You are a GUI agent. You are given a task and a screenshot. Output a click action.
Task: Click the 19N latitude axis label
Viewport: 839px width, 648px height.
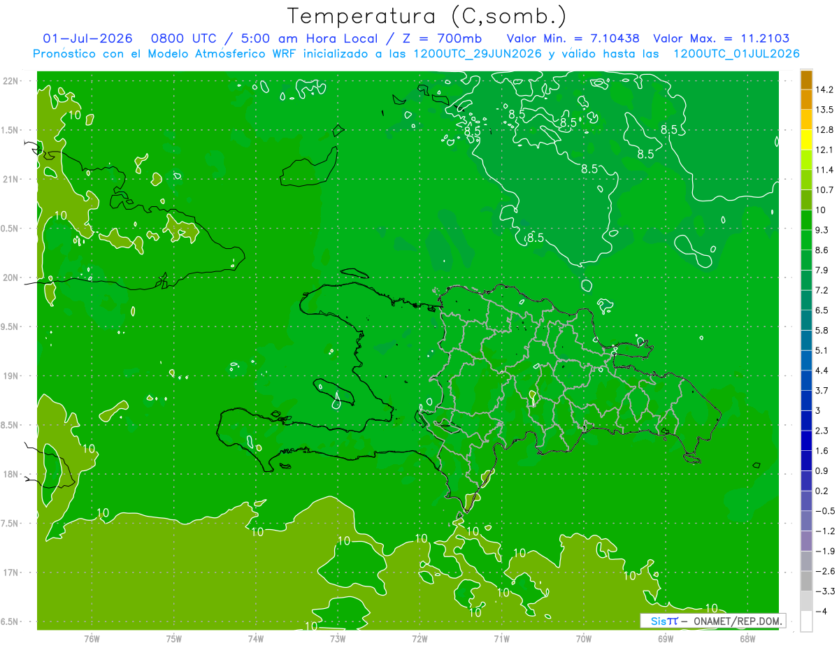point(10,376)
